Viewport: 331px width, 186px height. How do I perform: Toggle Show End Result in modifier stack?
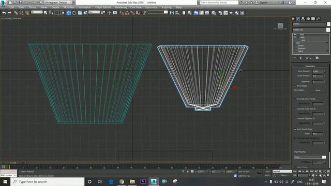301,58
